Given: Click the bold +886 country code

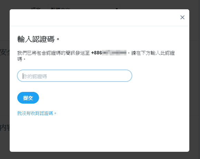Looking at the screenshot, I should 97,53.
